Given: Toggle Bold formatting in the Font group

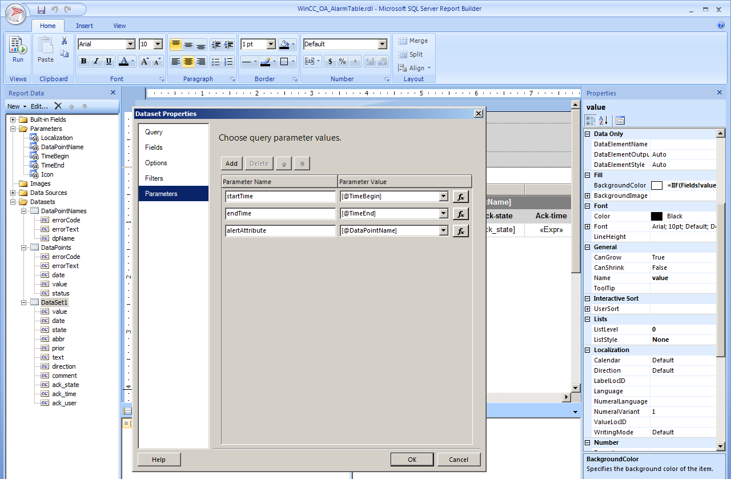Looking at the screenshot, I should point(84,62).
